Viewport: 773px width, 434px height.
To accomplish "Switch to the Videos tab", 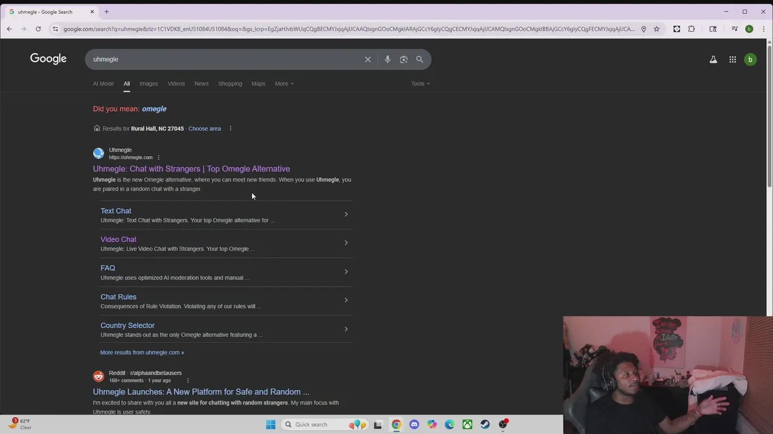I will click(x=176, y=84).
